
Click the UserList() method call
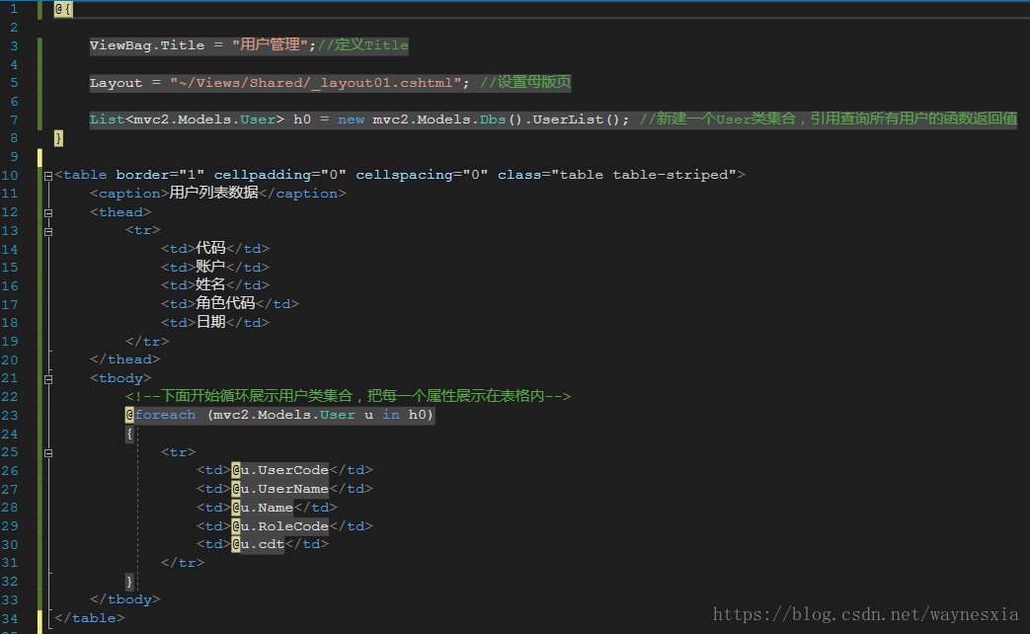pyautogui.click(x=576, y=119)
